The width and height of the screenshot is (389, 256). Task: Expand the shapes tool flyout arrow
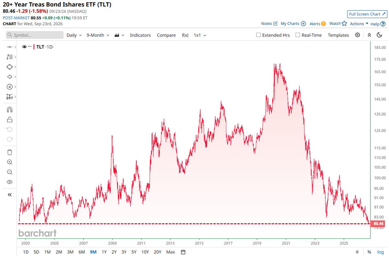[15, 67]
